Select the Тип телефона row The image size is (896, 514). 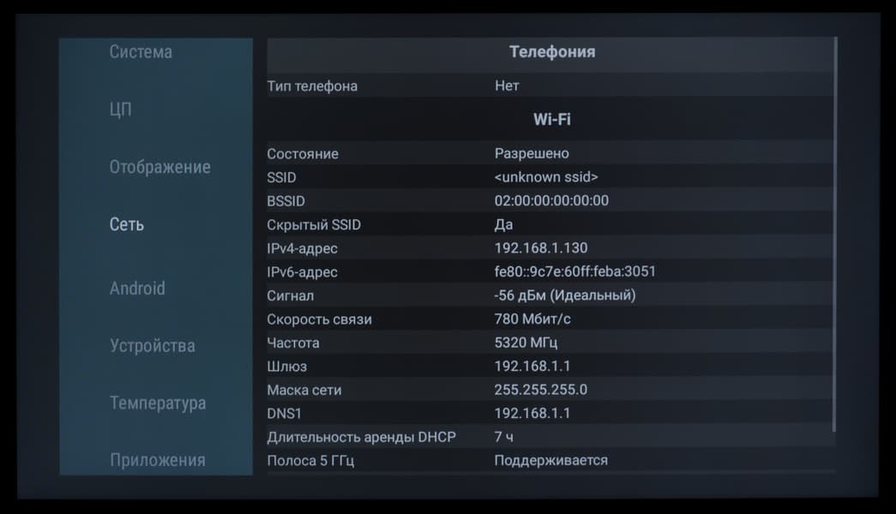[549, 86]
